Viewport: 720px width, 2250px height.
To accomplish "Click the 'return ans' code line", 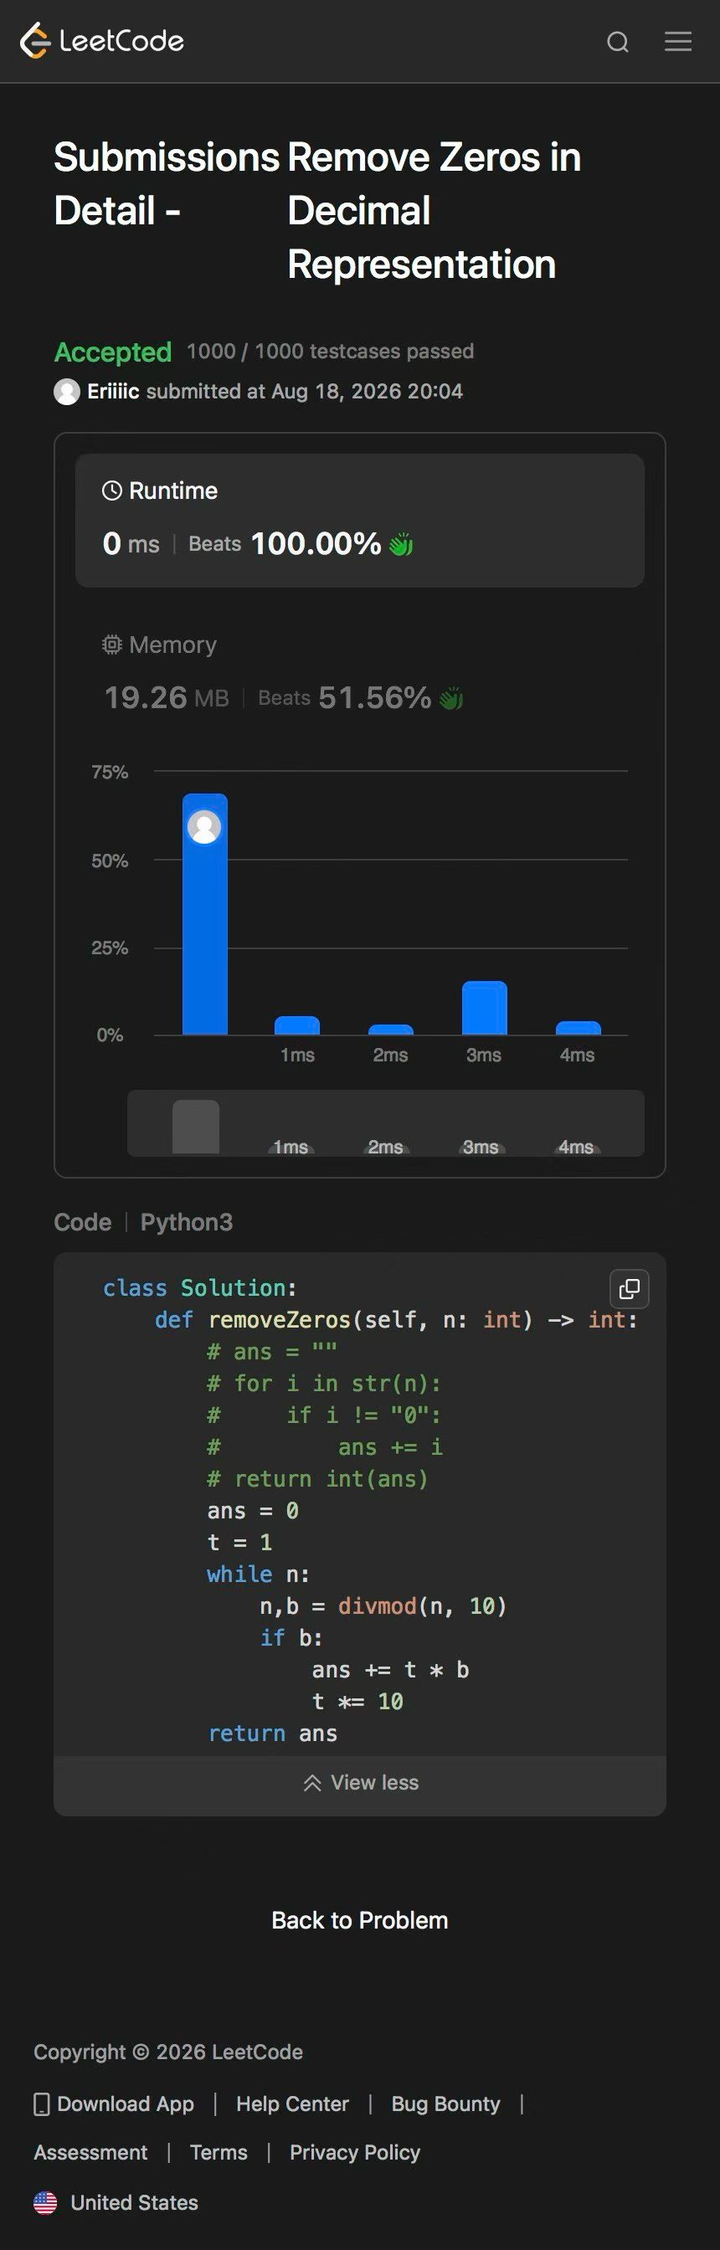I will tap(273, 1733).
